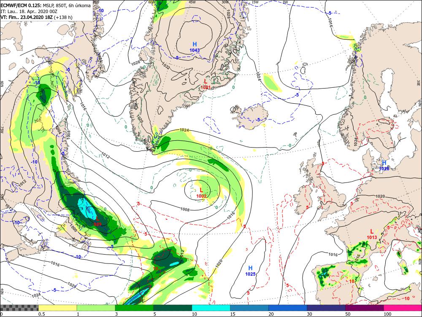
Task: Click the 'H 1043' high over Greenland
Action: [195, 47]
